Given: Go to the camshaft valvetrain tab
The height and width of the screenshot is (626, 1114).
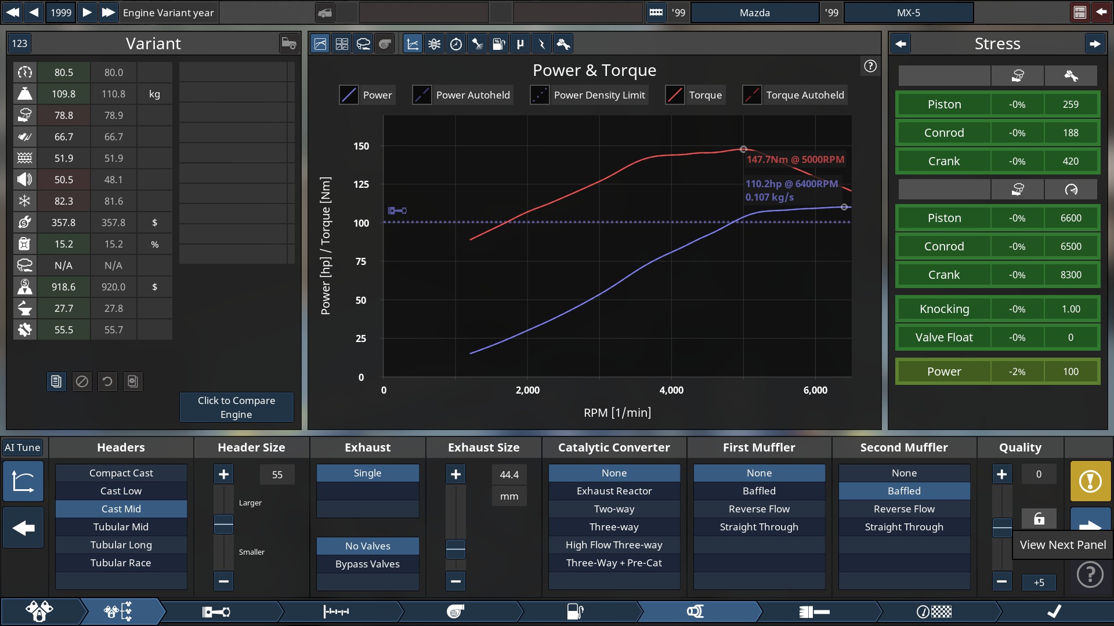Looking at the screenshot, I should pyautogui.click(x=336, y=612).
